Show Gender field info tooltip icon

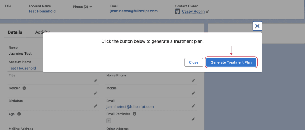pyautogui.click(x=24, y=88)
